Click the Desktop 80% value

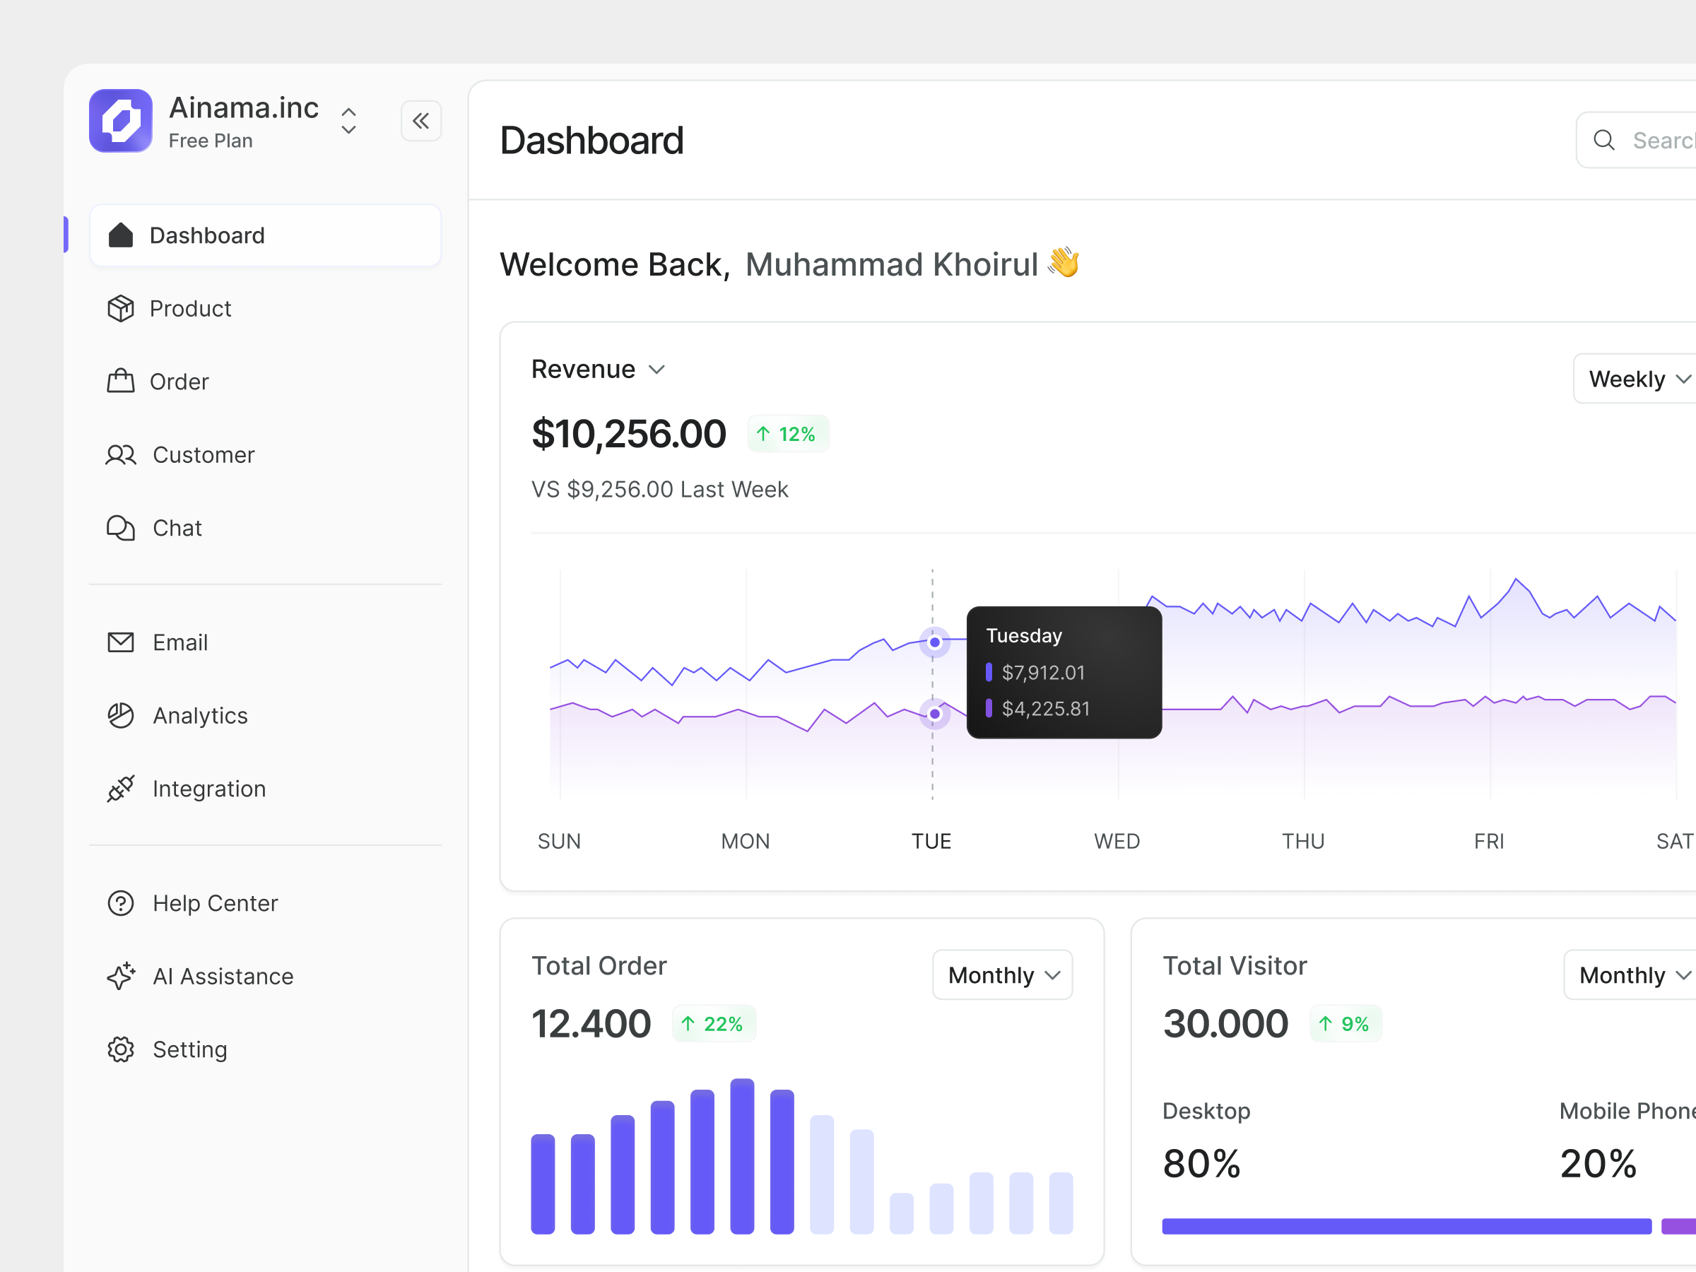1201,1164
